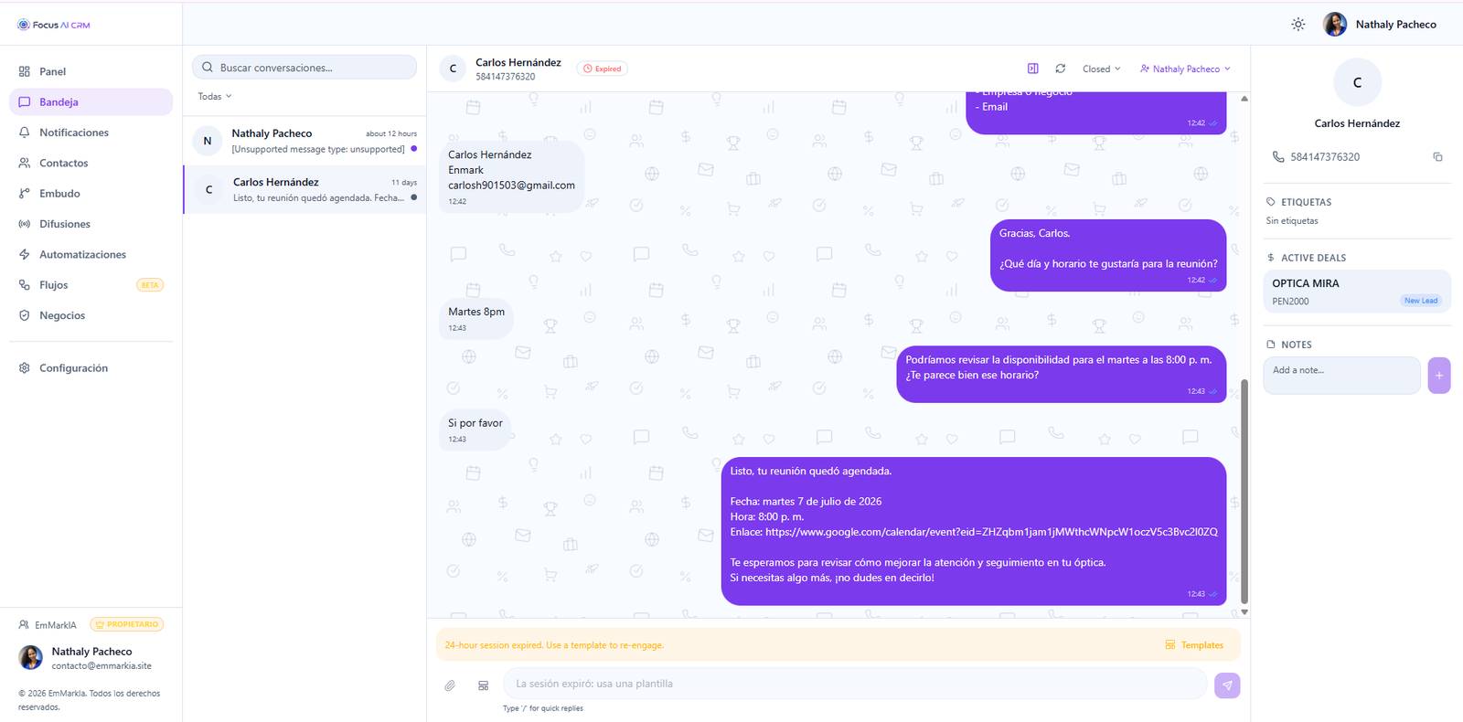Click the PROPIETARIO owner badge

127,624
